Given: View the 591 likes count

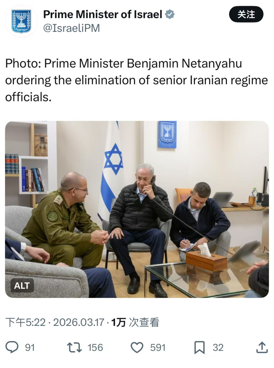Looking at the screenshot, I should click(x=158, y=347).
